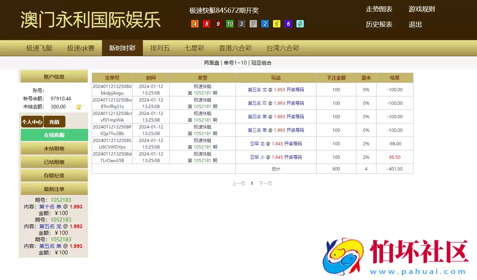Click 下一页 to go to next page

265,184
